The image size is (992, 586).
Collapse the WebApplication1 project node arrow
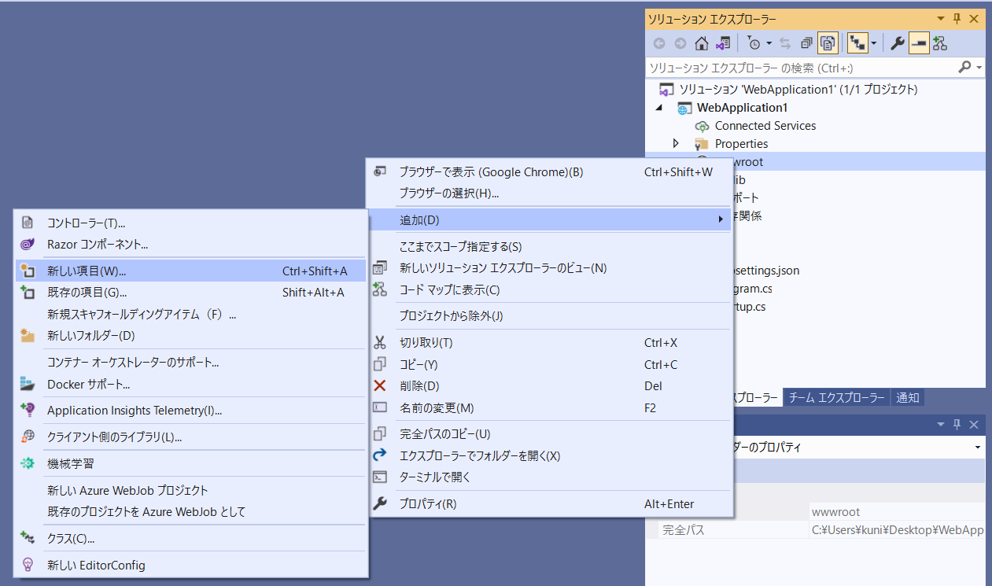pos(659,107)
